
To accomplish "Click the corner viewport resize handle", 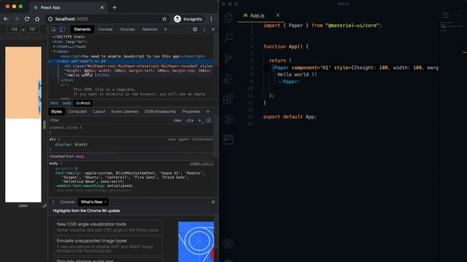I will click(45, 205).
